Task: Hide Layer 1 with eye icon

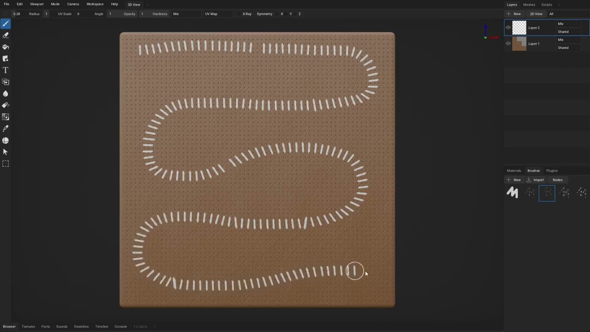Action: point(508,44)
